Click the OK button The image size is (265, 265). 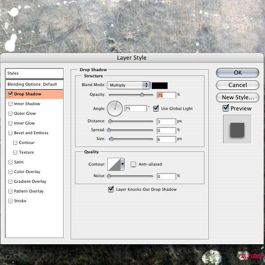238,72
